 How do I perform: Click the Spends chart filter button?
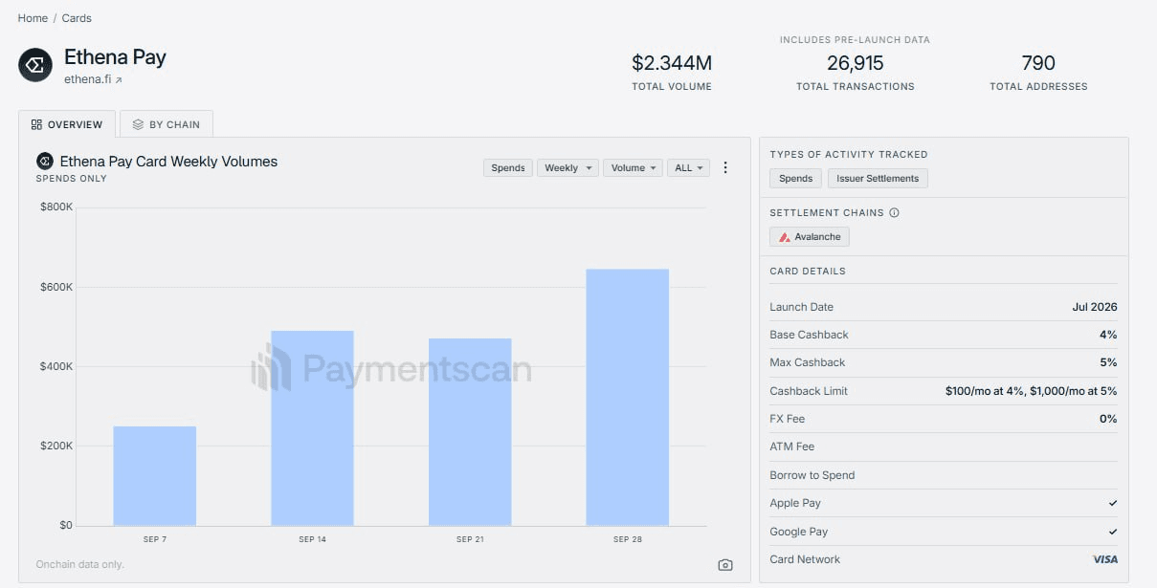click(x=508, y=167)
